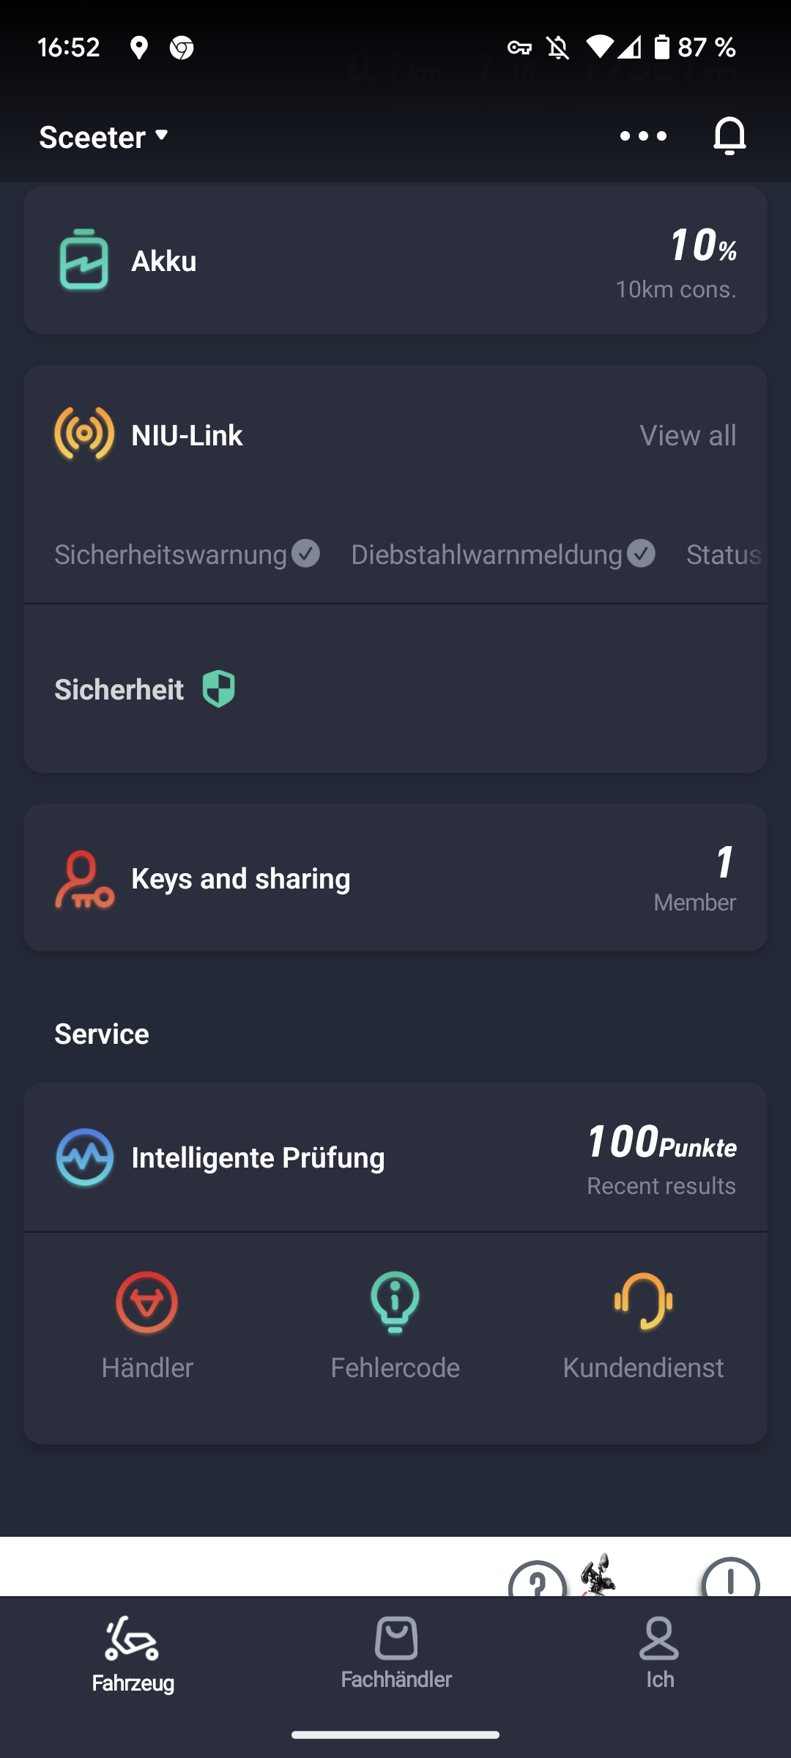Open the three-dot more options menu

click(643, 136)
